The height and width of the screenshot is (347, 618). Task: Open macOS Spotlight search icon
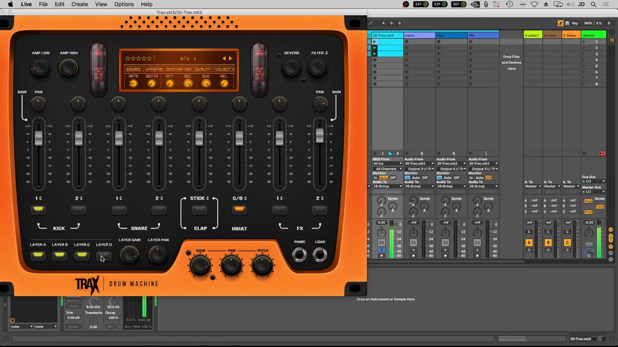[x=593, y=4]
